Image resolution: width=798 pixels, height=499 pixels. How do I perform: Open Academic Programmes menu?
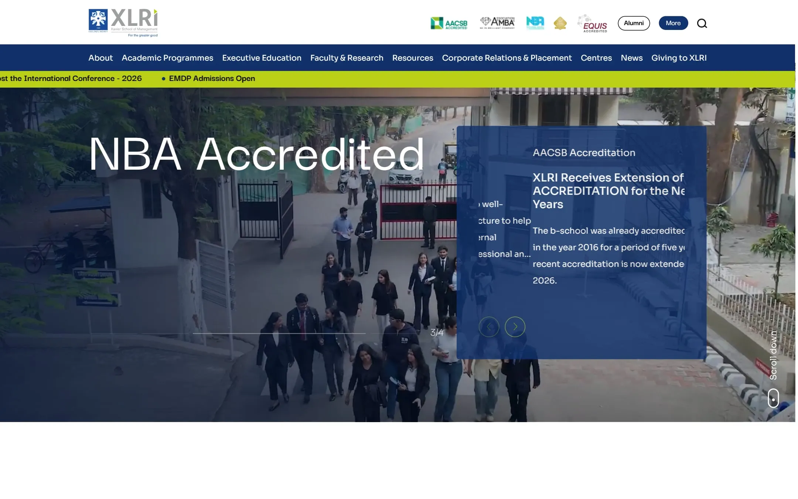pyautogui.click(x=167, y=58)
